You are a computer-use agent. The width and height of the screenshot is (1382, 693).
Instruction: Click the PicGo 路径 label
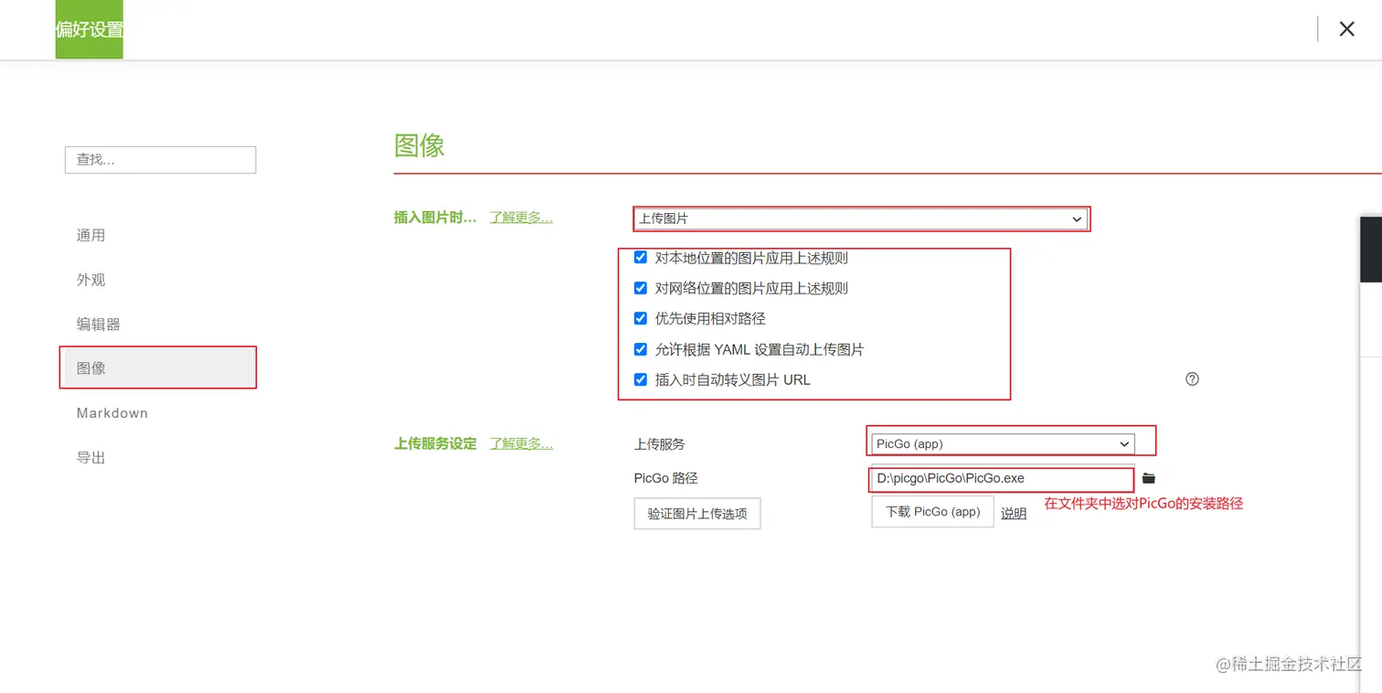[x=666, y=478]
